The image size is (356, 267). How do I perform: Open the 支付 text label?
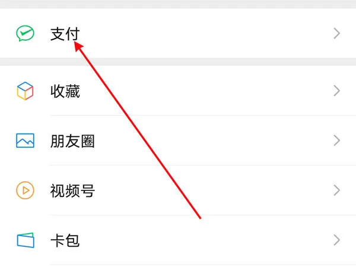(65, 34)
